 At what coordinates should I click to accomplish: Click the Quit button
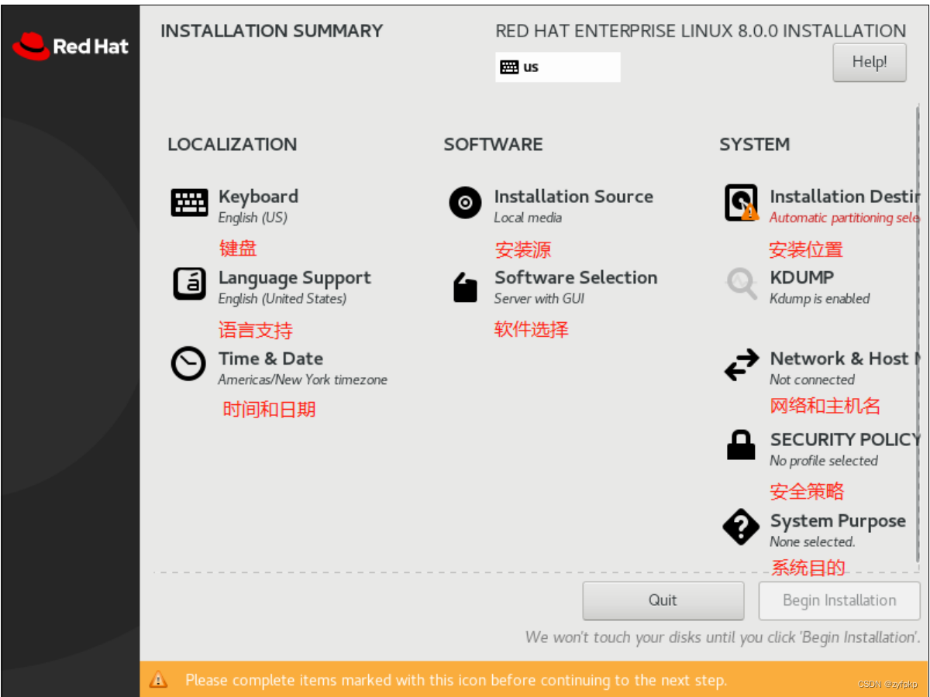pos(663,600)
